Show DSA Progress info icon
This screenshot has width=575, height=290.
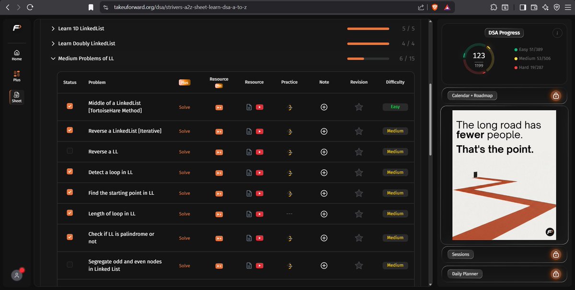coord(557,33)
